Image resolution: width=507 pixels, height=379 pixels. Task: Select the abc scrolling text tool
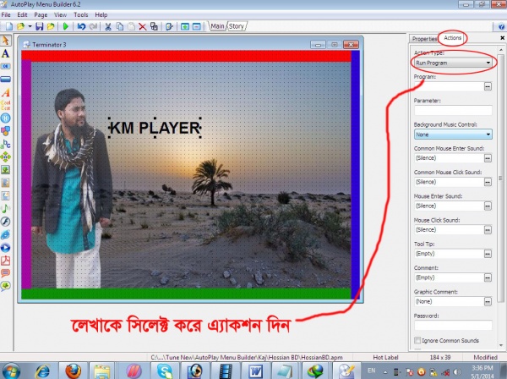pos(6,144)
